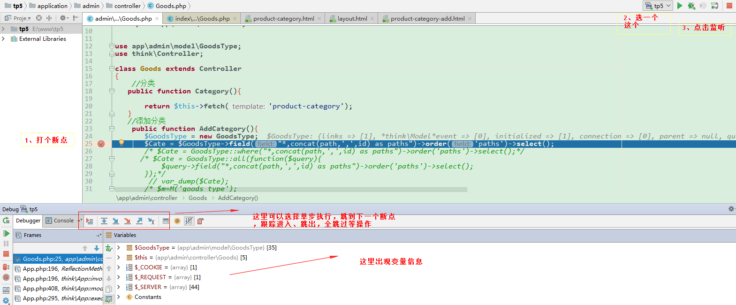
Task: Open the tp5 run configuration dropdown
Action: (659, 6)
